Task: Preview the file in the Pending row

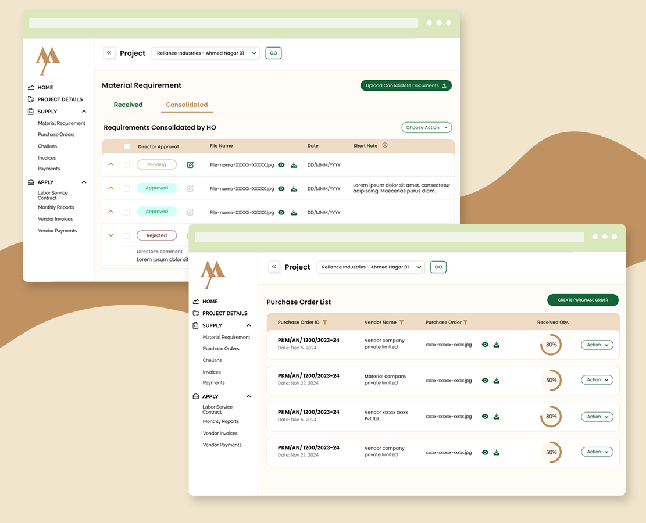Action: (281, 165)
